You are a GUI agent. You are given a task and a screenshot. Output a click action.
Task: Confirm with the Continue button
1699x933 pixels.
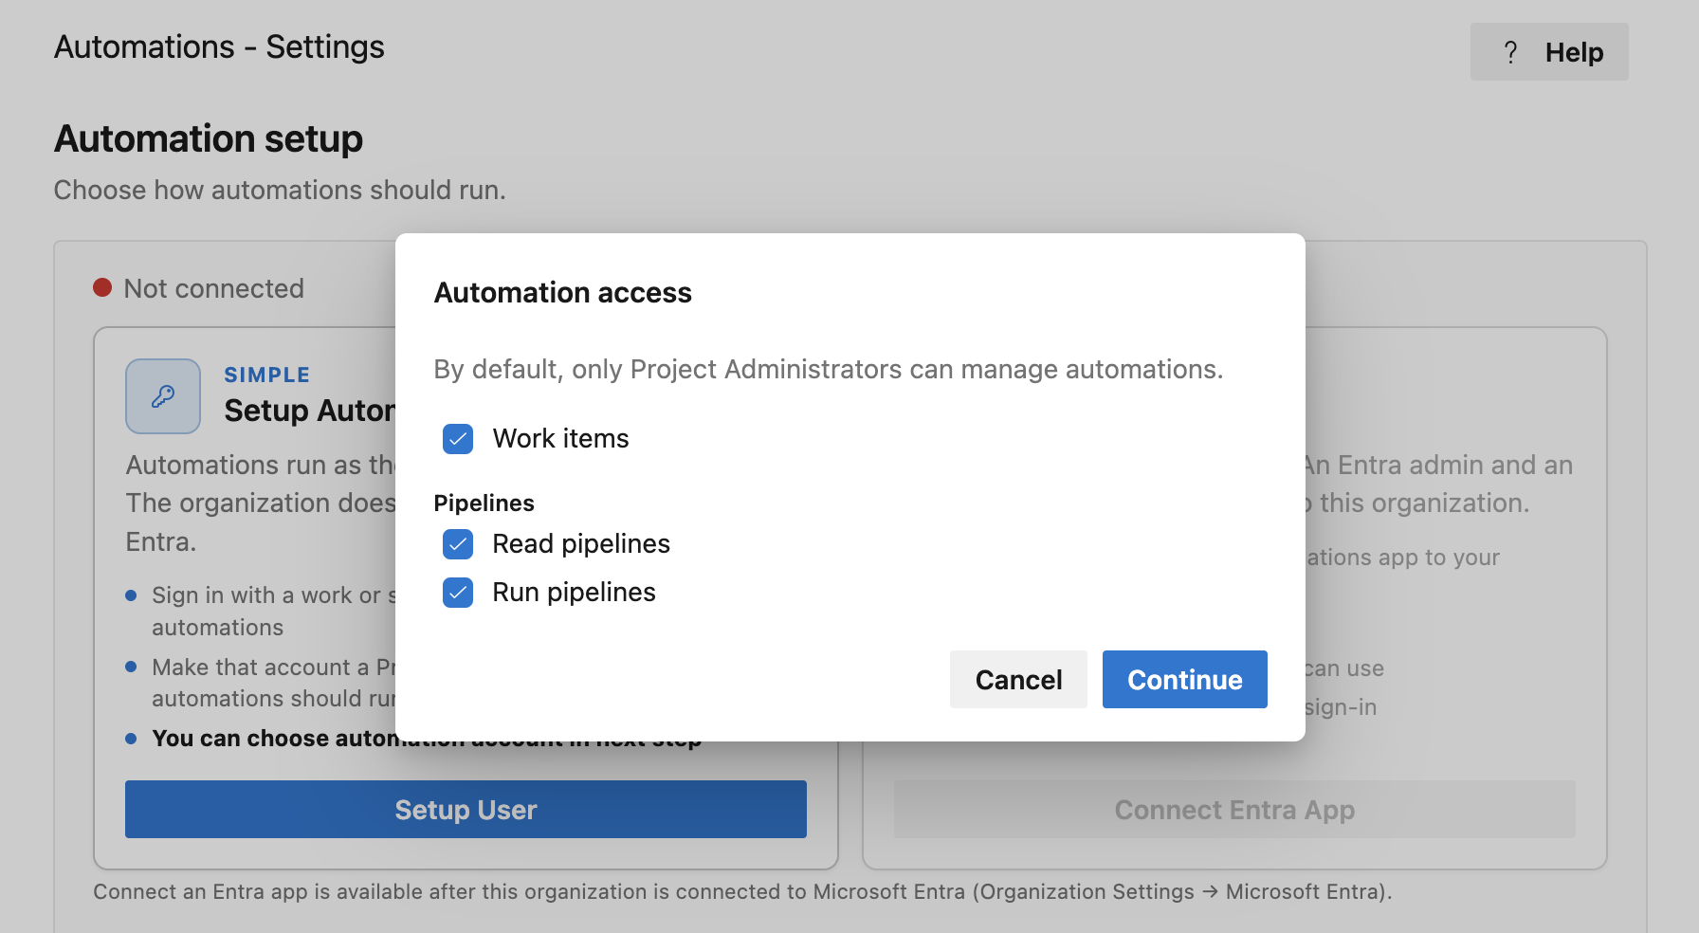tap(1185, 679)
